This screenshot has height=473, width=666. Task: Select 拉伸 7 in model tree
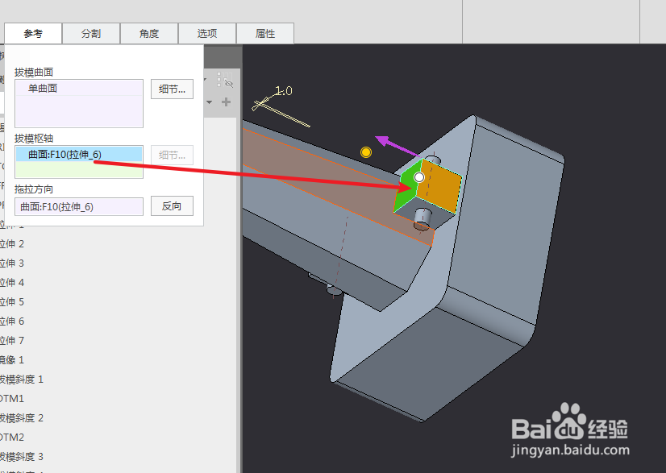(12, 341)
